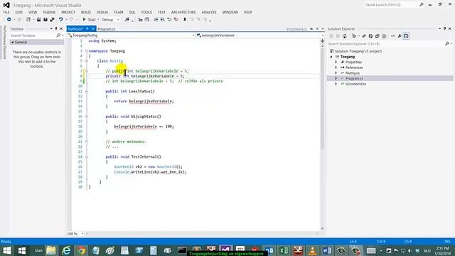Click the Open File toolbar icon
The height and width of the screenshot is (256, 455).
point(39,19)
